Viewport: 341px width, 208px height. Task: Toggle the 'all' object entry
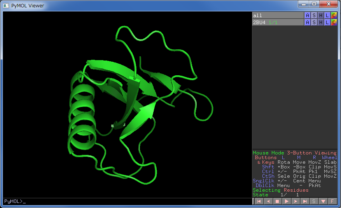pyautogui.click(x=278, y=16)
